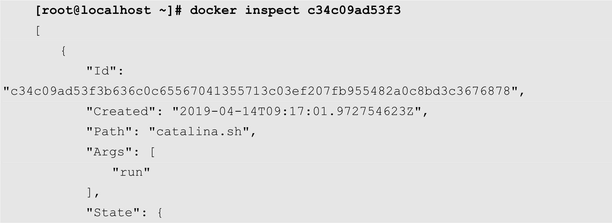
Task: Click the "catalina.sh" path value
Action: coord(199,132)
